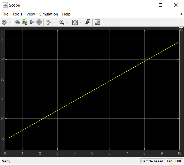Open the View menu

click(31, 14)
